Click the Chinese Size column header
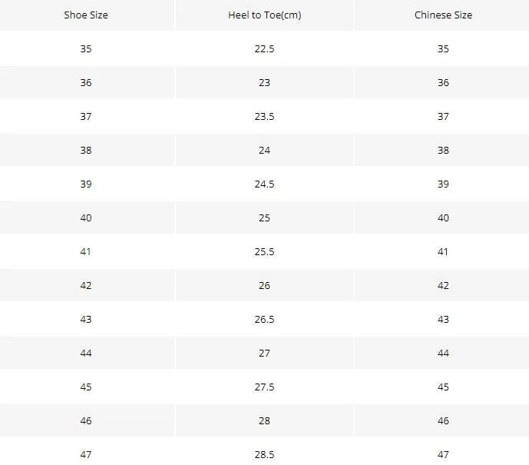Viewport: 529px width, 465px height. tap(443, 15)
